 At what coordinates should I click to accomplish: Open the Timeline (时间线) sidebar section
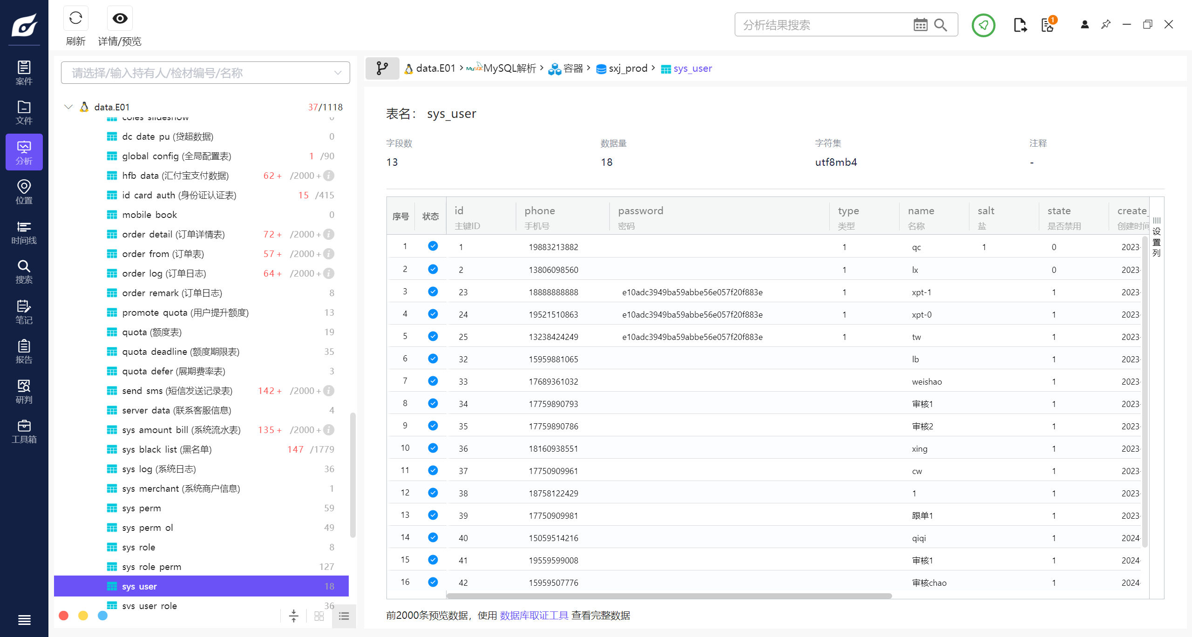pyautogui.click(x=24, y=232)
